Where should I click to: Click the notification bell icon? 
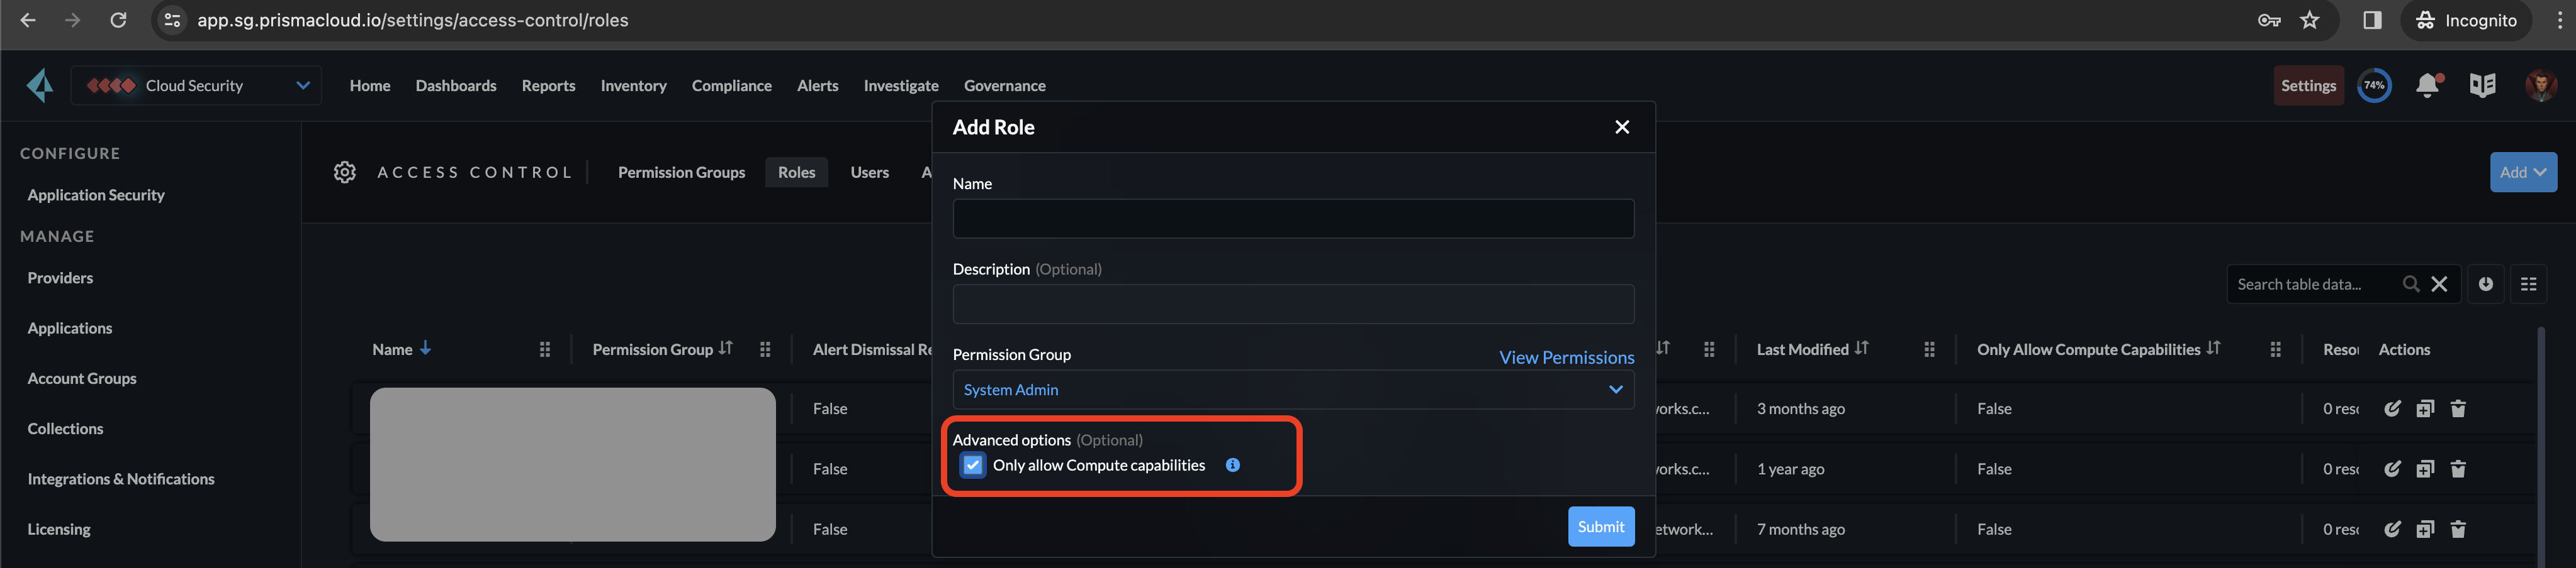coord(2427,86)
